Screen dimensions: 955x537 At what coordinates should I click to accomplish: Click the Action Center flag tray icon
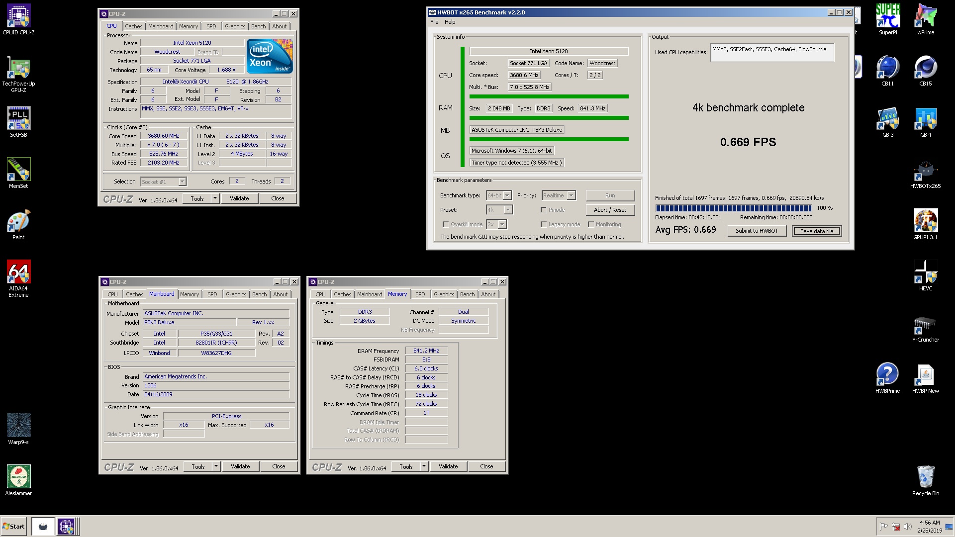883,527
